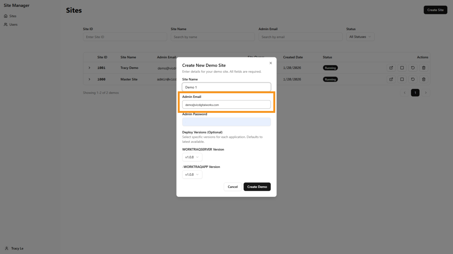Viewport: 453px width, 254px height.
Task: Open Tracy Demo site in new tab
Action: (391, 68)
